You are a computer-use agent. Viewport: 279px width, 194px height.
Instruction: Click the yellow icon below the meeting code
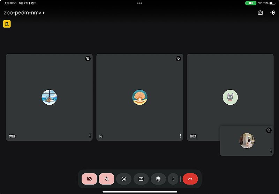coord(7,24)
